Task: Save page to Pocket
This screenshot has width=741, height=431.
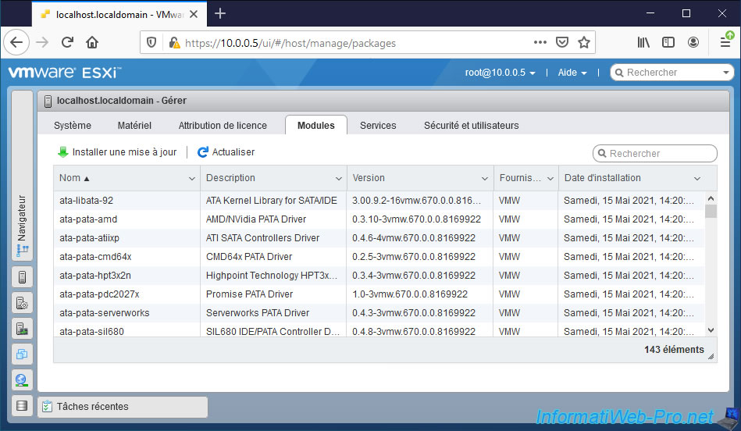Action: click(x=562, y=42)
